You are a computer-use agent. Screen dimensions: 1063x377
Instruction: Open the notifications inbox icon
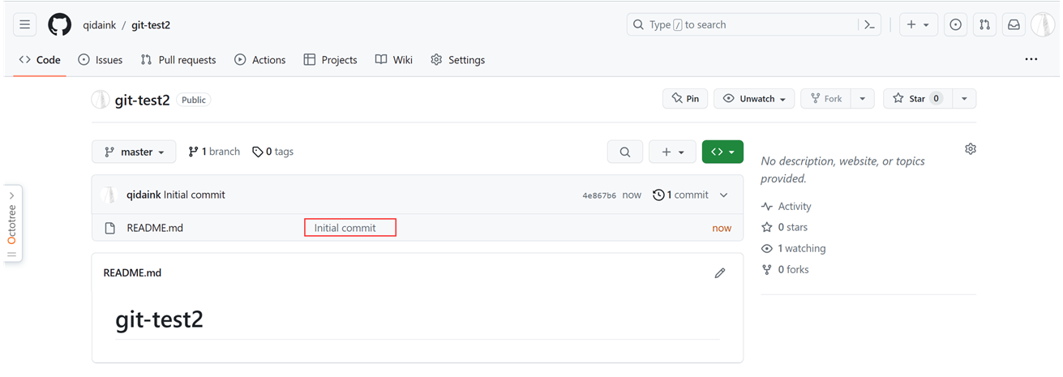(1014, 25)
